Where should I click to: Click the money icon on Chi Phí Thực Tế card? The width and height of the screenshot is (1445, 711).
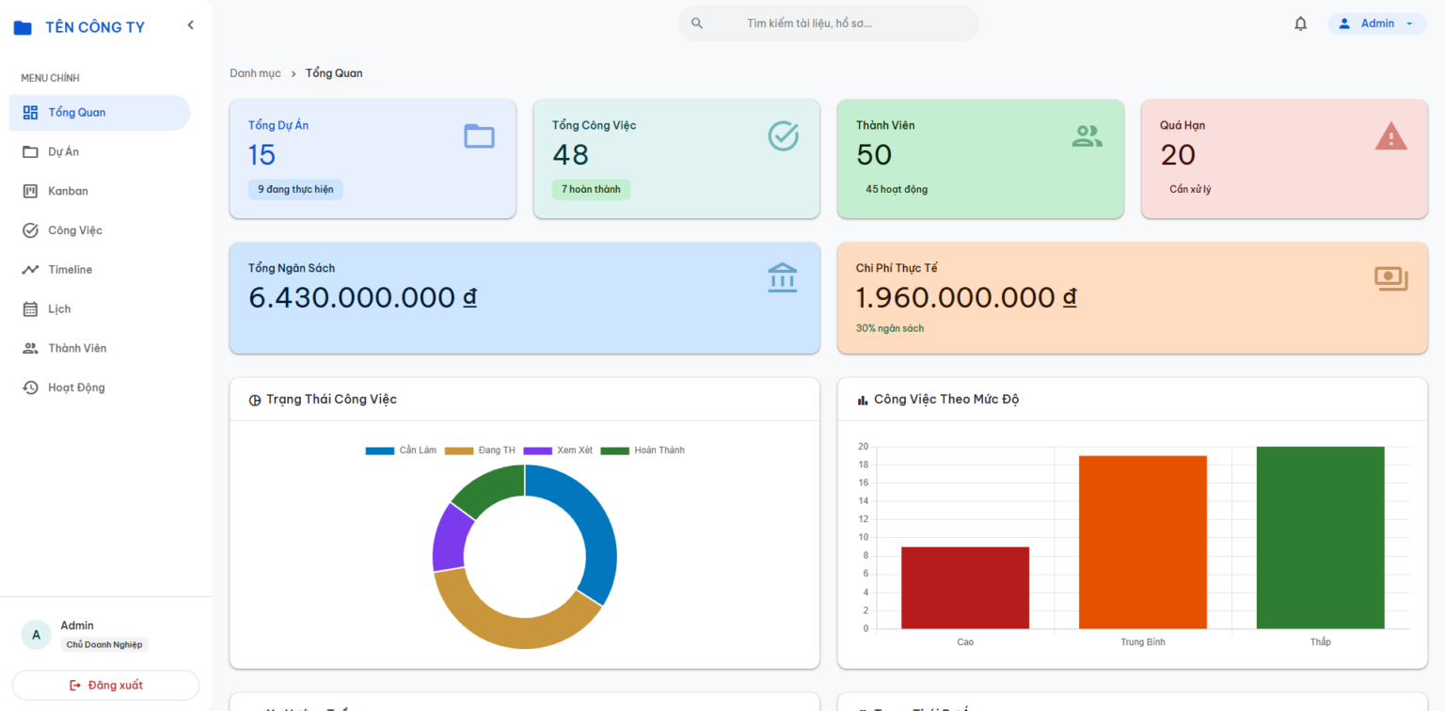[x=1390, y=278]
